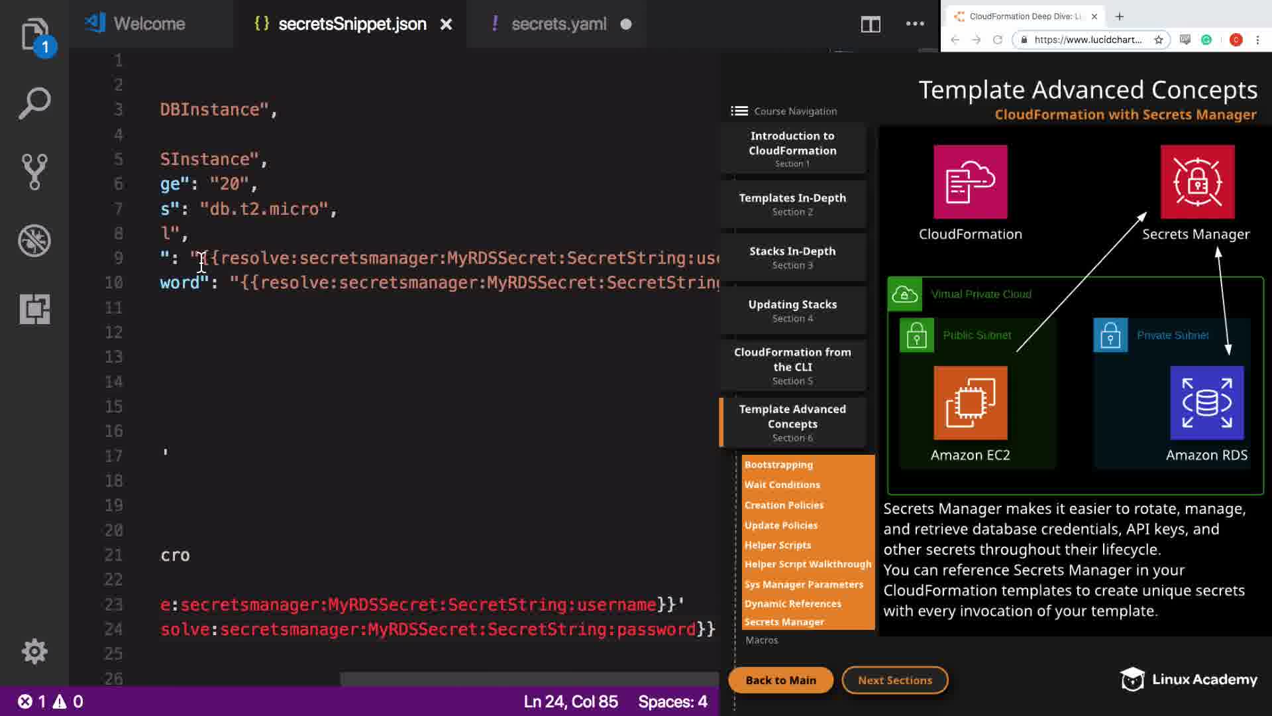This screenshot has width=1272, height=716.
Task: Collapse Template Advanced Concepts Section 6
Action: coord(792,422)
